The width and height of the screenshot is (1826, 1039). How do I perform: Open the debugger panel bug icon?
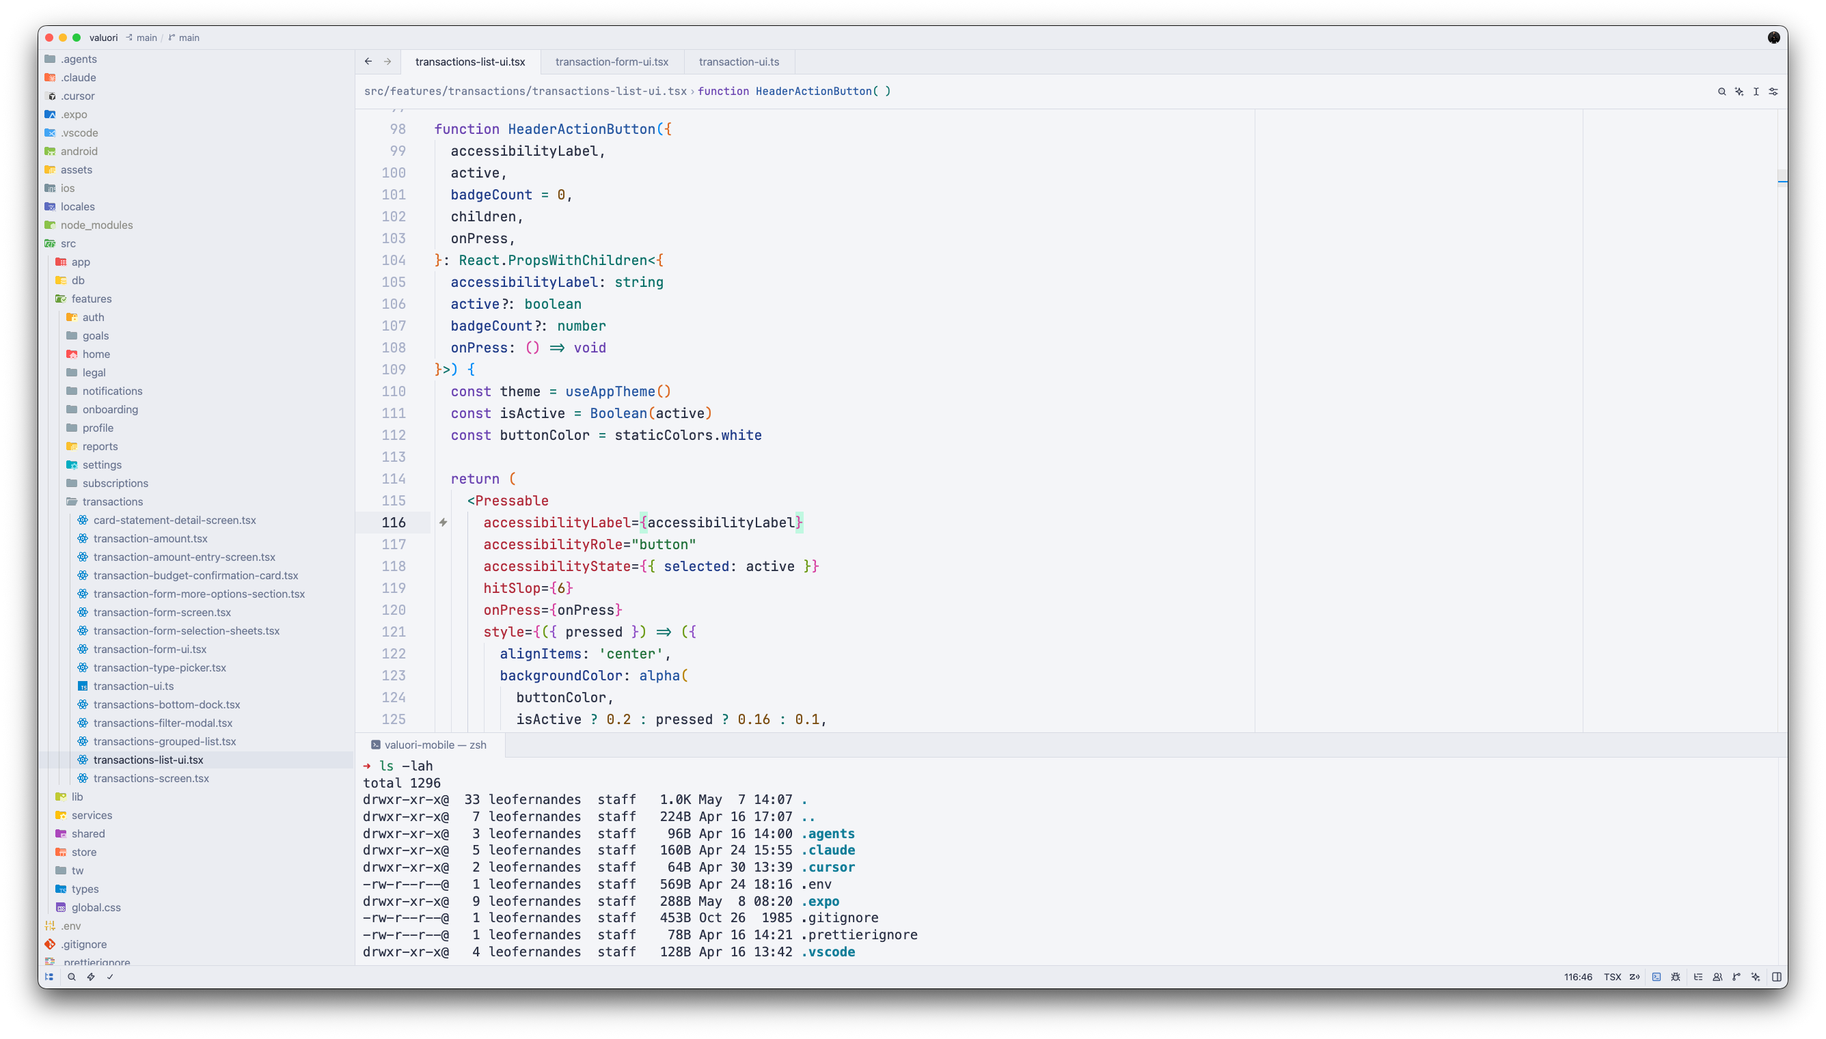pyautogui.click(x=1676, y=977)
